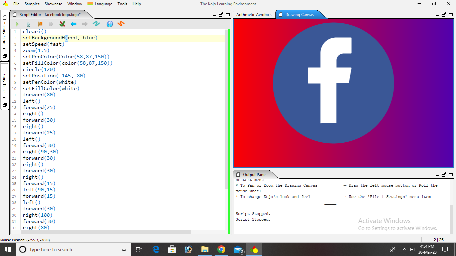Click the Run as Worksheet icon
Viewport: 456px width, 256px height.
click(28, 24)
